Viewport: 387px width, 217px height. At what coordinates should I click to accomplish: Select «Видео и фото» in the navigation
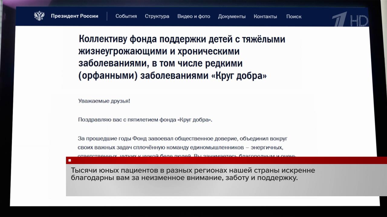click(x=194, y=16)
